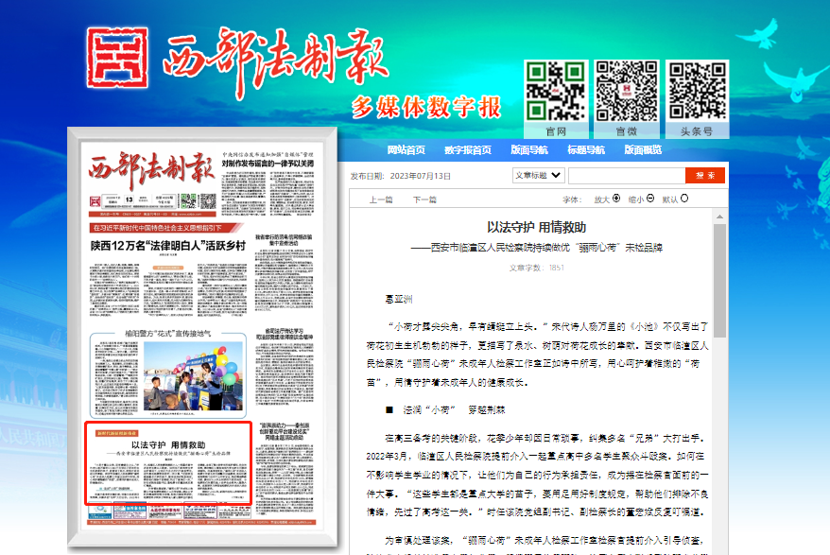Click the article scrollbar thumb
The image size is (830, 555).
click(x=719, y=281)
